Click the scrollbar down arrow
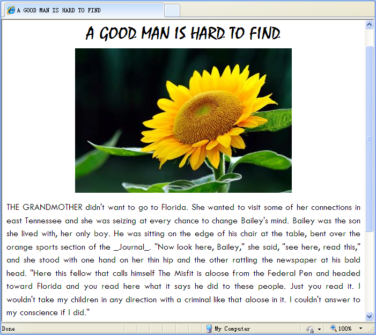376x335 pixels. click(369, 316)
